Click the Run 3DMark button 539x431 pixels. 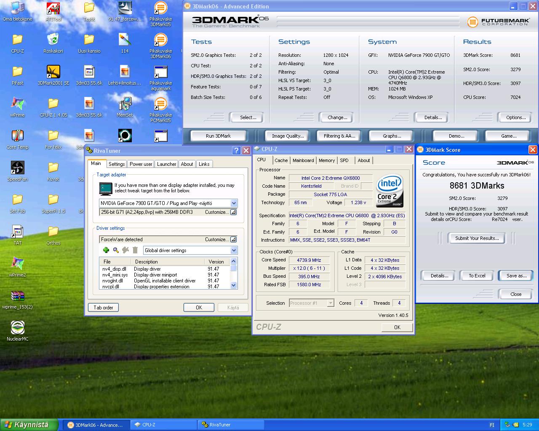(x=218, y=136)
